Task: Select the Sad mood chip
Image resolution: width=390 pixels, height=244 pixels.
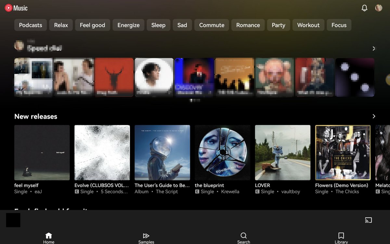Action: coord(182,25)
